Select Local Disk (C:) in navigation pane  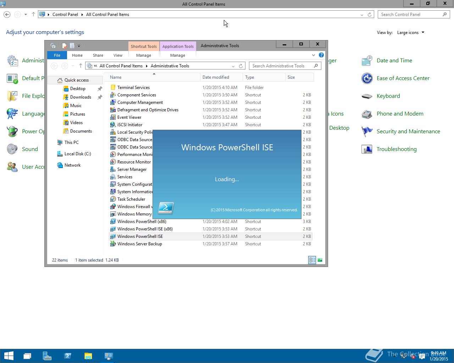pyautogui.click(x=78, y=154)
